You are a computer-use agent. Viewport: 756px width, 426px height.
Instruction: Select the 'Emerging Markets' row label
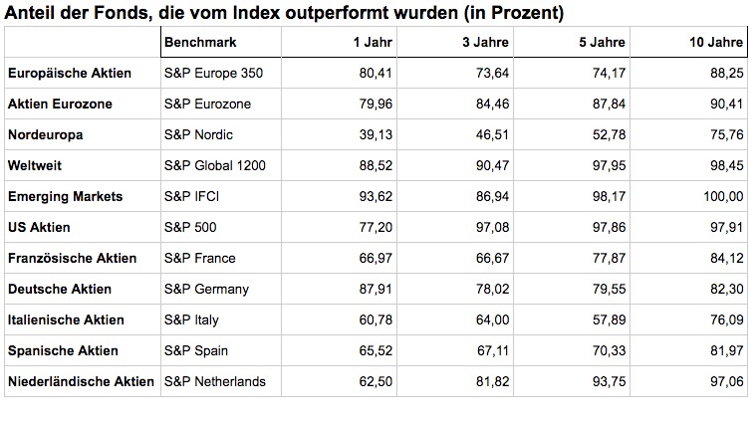pos(65,196)
